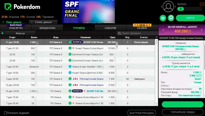The width and height of the screenshot is (205, 116).
Task: Select the 5-карт Омаха Дипстек 8 500 tournament
Action: click(87, 73)
